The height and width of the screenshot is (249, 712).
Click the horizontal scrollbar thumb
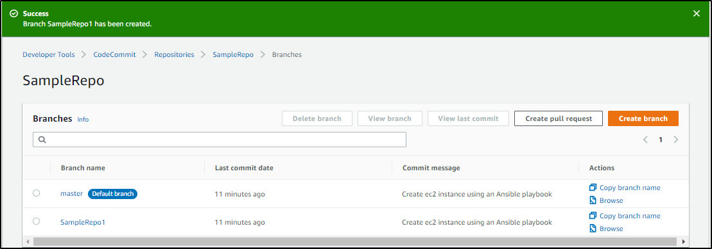[x=355, y=241]
